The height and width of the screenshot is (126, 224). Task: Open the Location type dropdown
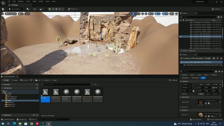tap(187, 85)
